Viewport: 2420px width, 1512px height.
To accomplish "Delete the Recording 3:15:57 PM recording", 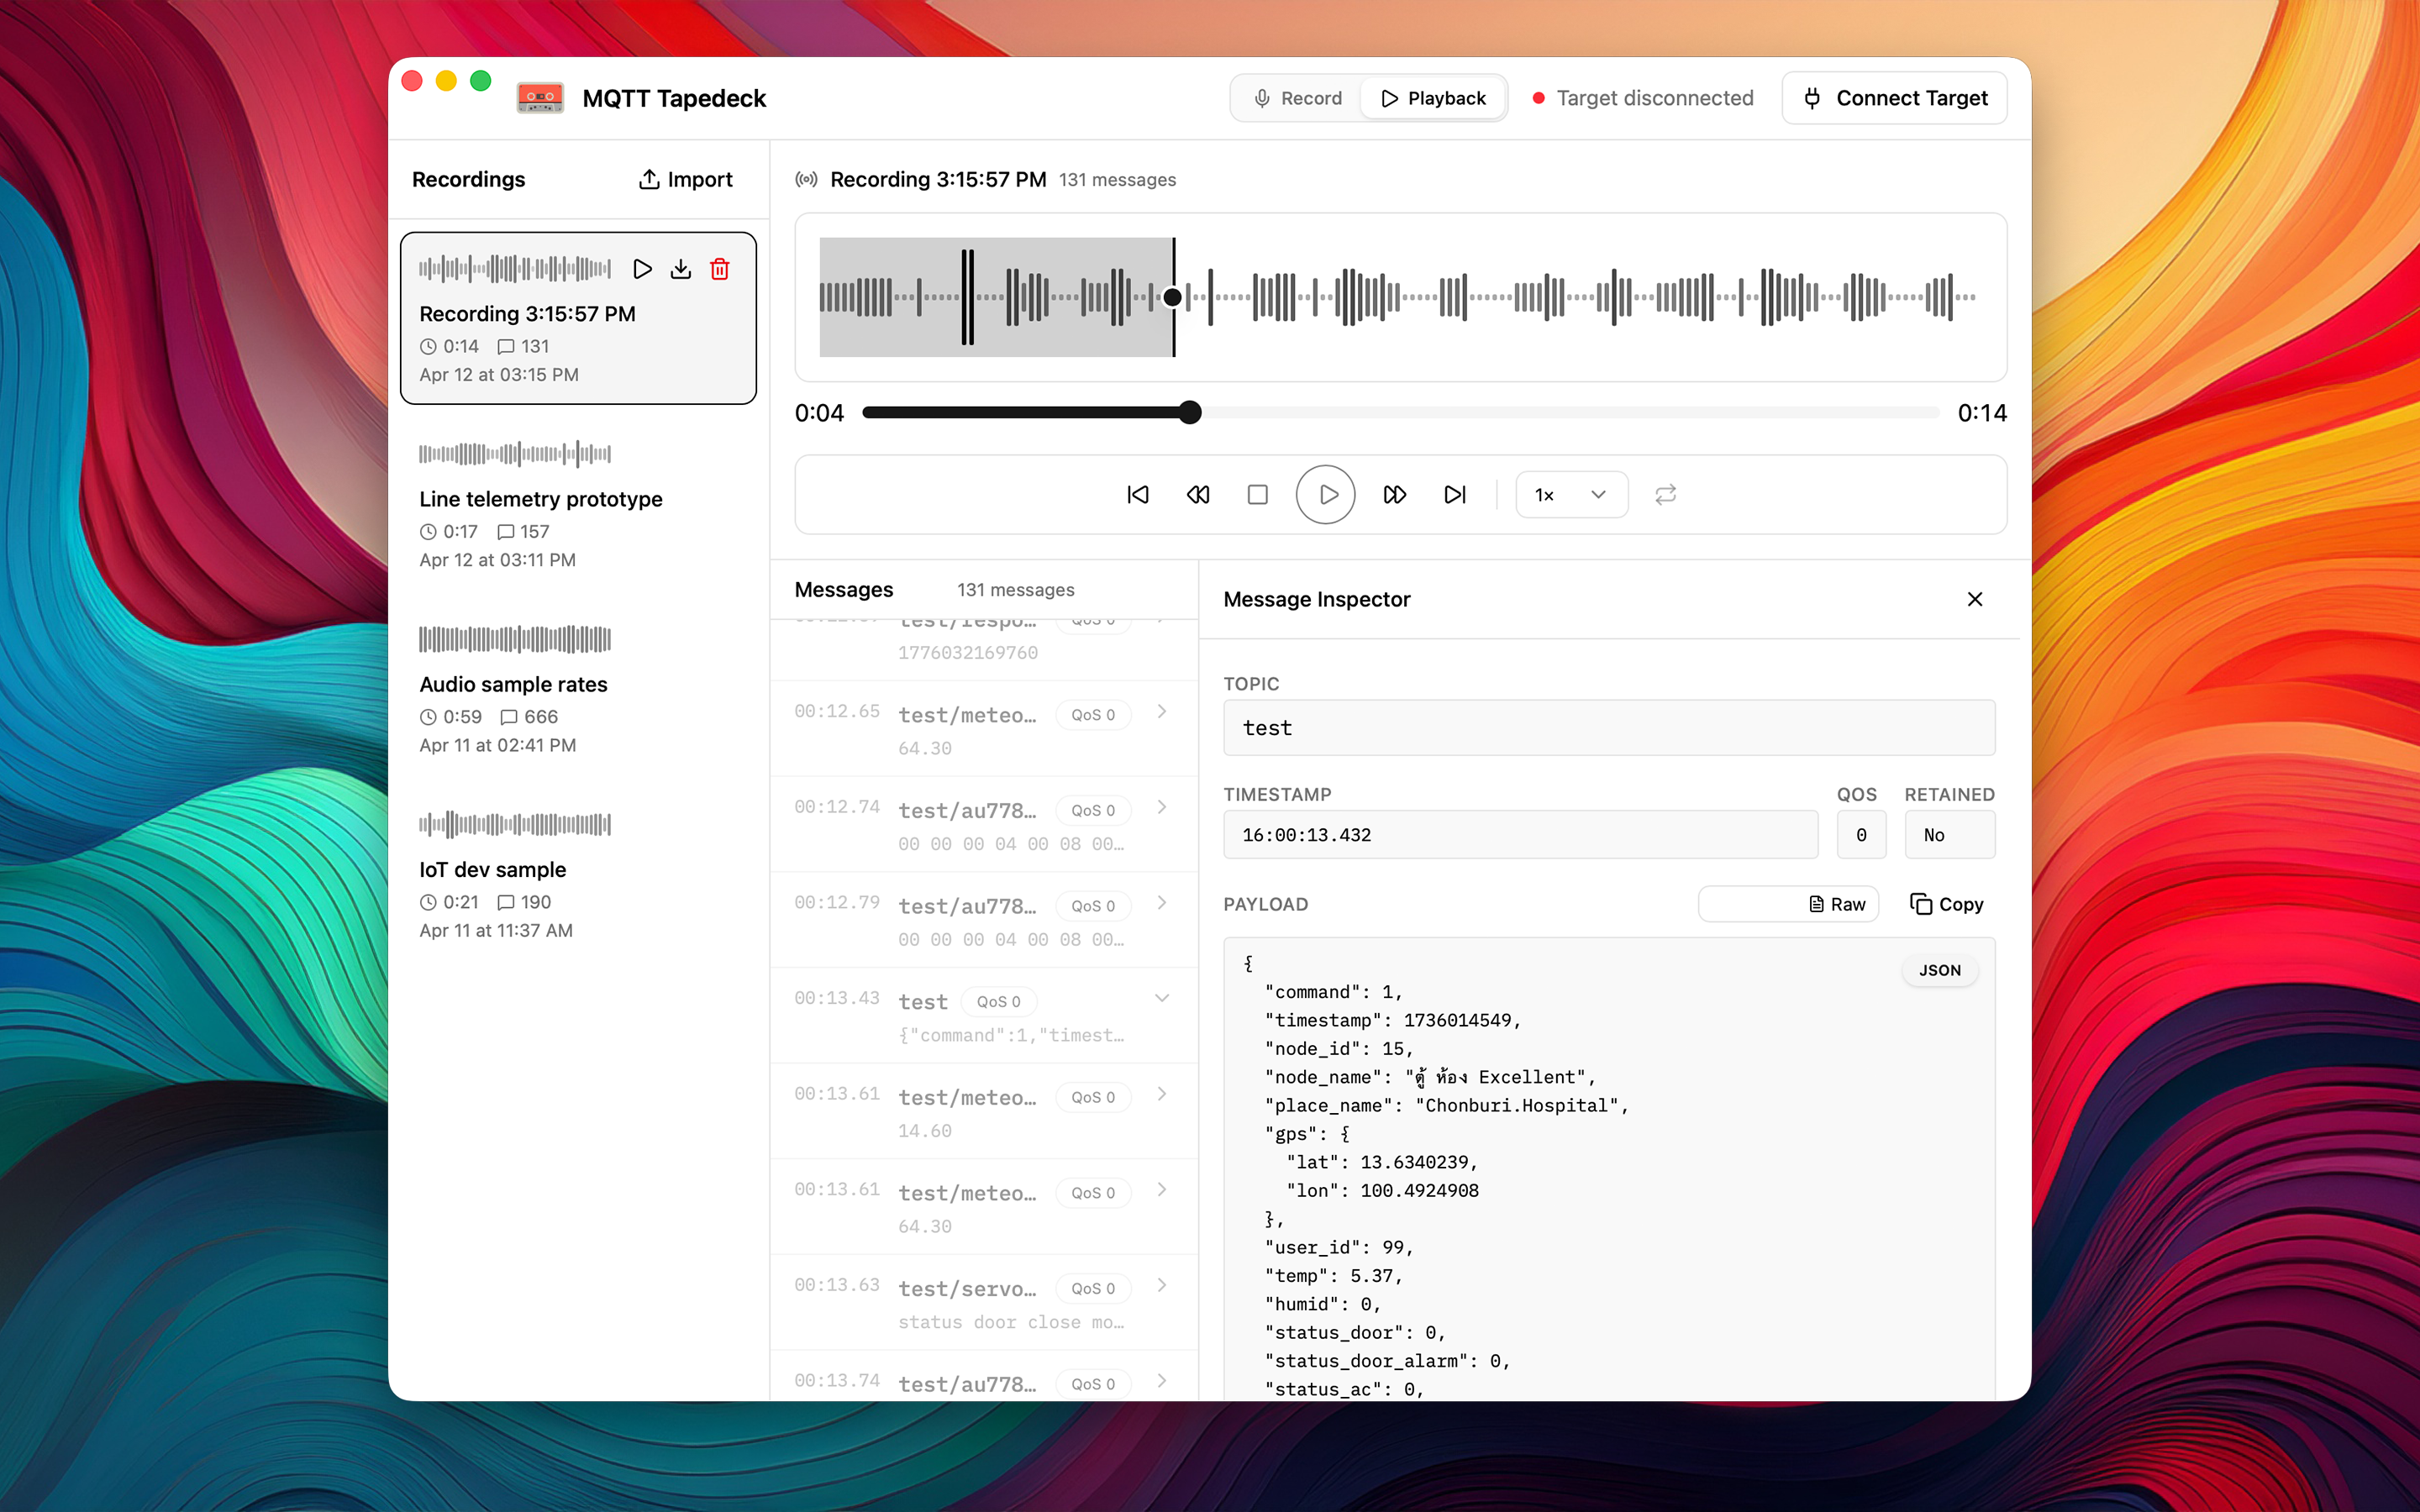I will coord(720,268).
